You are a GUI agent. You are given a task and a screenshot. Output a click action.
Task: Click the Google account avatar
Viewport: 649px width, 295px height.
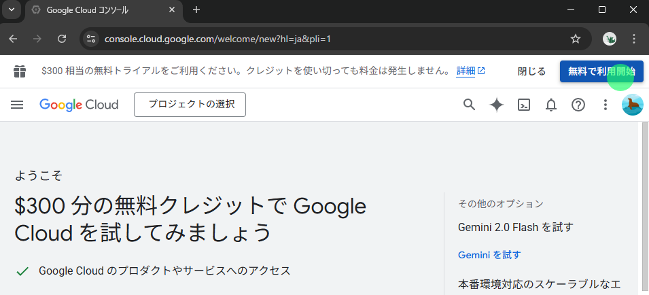(x=632, y=105)
